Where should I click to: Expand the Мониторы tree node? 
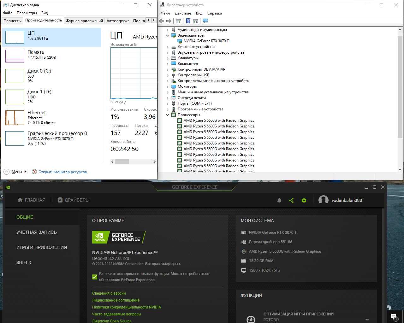coord(168,86)
